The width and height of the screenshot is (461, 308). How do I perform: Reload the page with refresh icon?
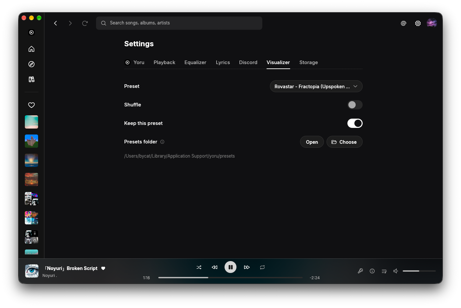(x=85, y=23)
